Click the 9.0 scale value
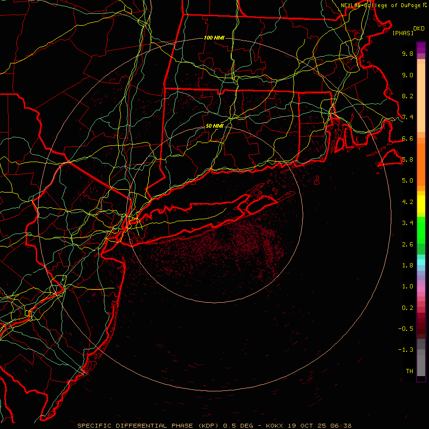Viewport: 429px width, 429px height. (408, 75)
